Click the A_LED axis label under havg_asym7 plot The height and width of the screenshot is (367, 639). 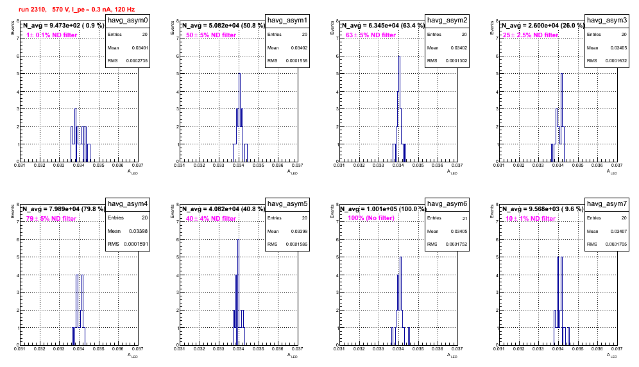pos(612,355)
